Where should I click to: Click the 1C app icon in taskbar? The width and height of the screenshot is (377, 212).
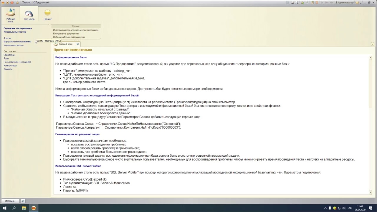pos(34,208)
